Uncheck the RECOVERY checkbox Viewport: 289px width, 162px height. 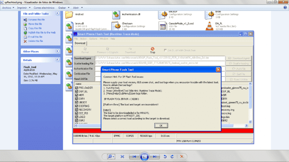tap(77, 110)
